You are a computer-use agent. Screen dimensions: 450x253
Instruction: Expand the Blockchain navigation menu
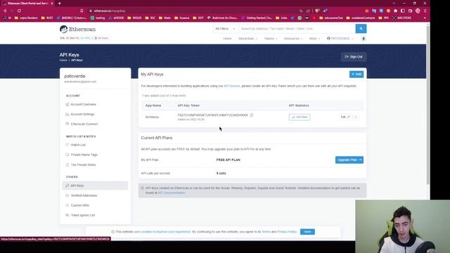[247, 39]
